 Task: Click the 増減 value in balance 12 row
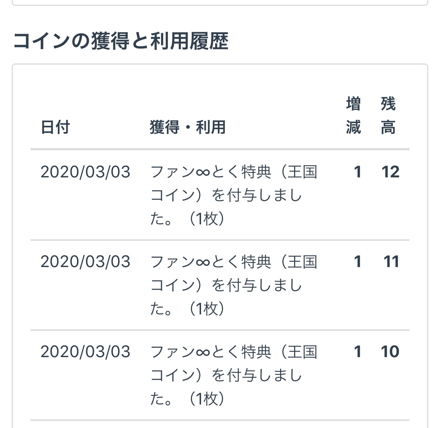tap(357, 172)
